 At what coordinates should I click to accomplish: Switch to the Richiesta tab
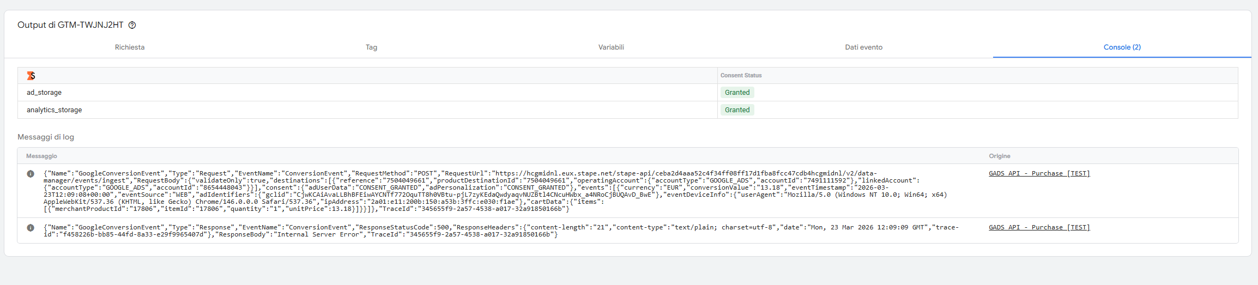[x=130, y=47]
